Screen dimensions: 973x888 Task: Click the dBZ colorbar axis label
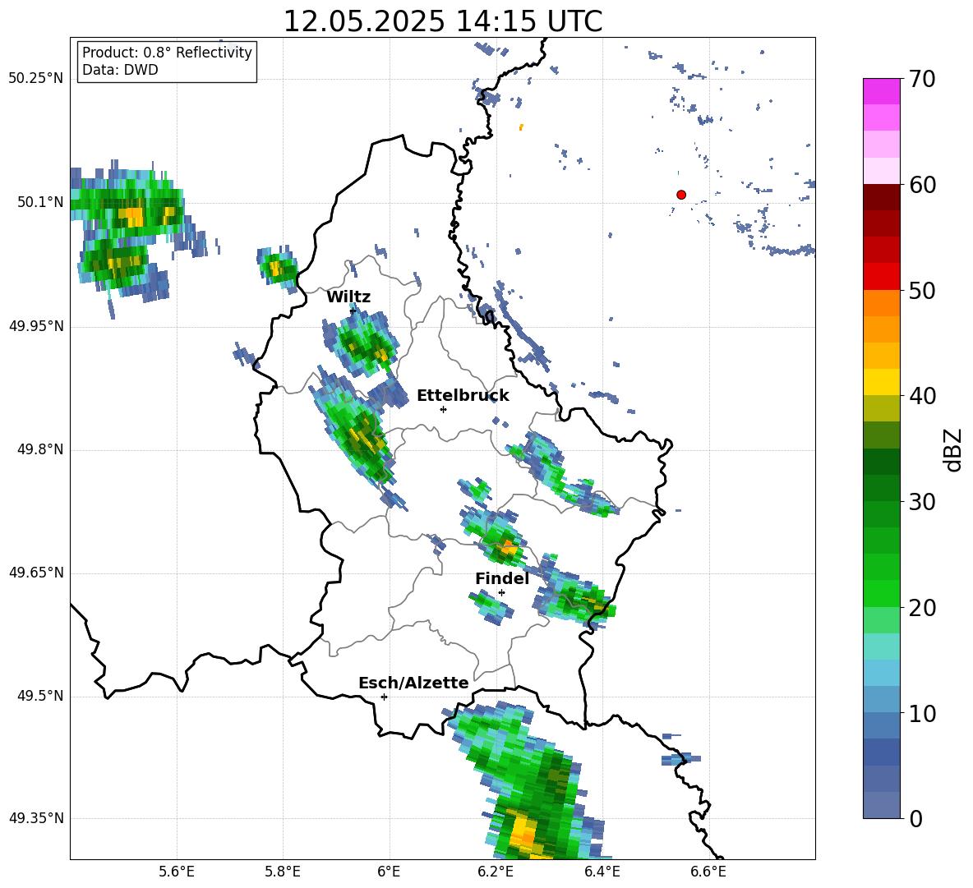click(952, 449)
